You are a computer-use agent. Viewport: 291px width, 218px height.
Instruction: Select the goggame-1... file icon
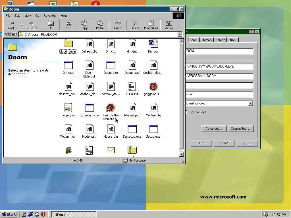point(153,86)
